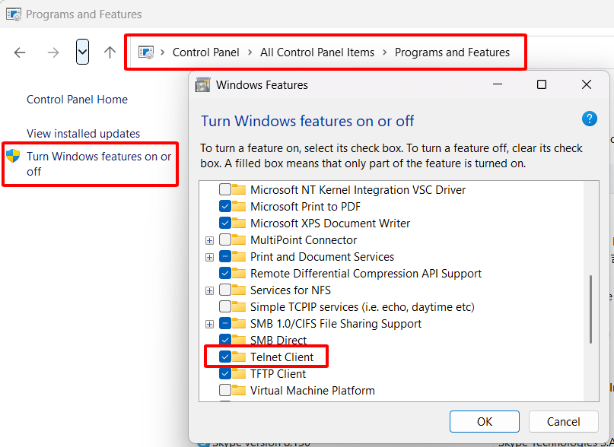
Task: Enable the Virtual Machine Platform checkbox
Action: click(x=225, y=391)
